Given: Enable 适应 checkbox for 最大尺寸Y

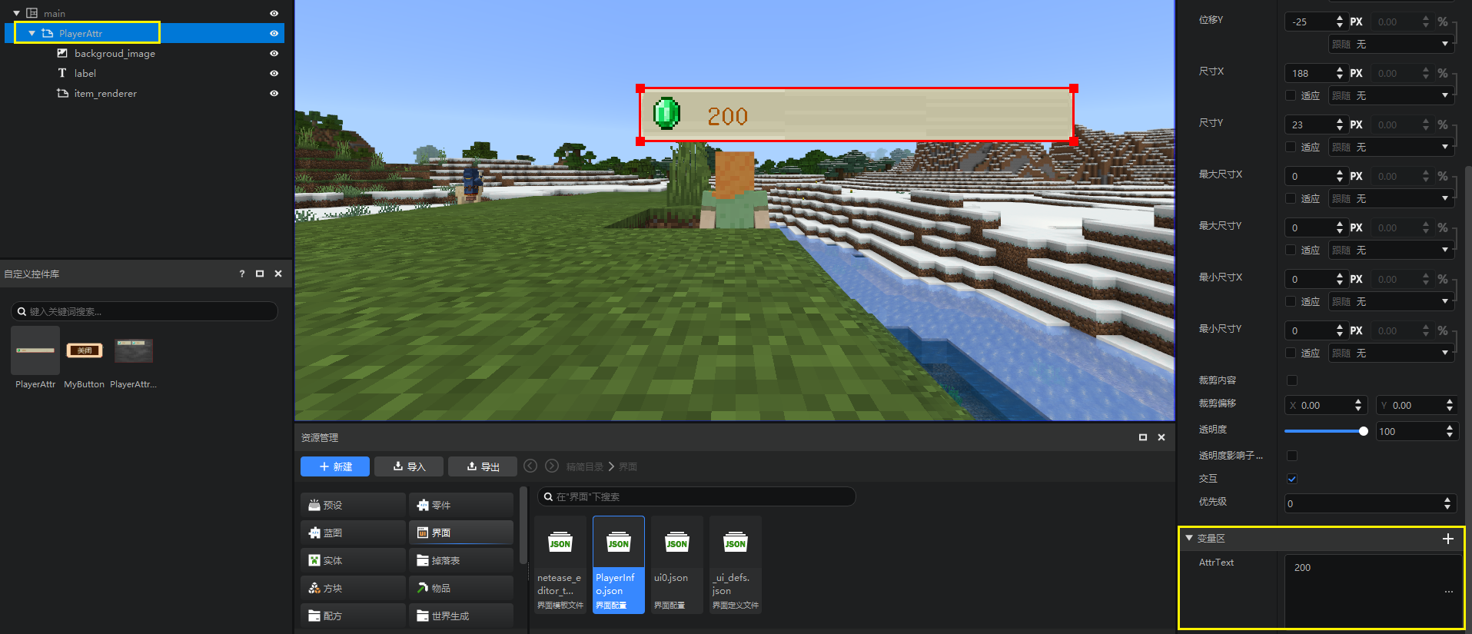Looking at the screenshot, I should coord(1291,250).
